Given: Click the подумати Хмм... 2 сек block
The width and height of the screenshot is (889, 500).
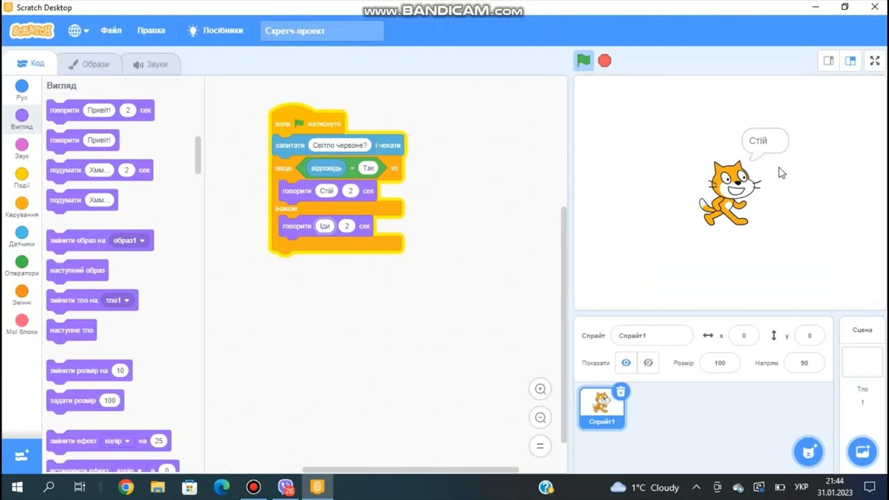Looking at the screenshot, I should [100, 170].
